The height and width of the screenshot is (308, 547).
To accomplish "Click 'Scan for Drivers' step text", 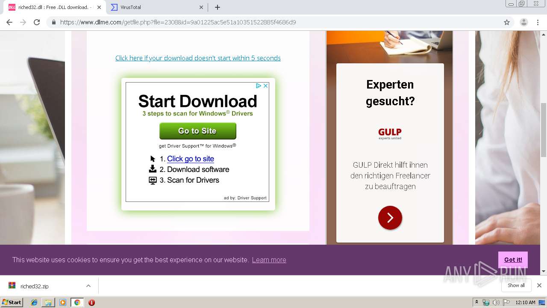I will [x=193, y=180].
